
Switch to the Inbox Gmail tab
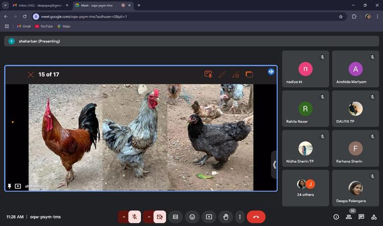(38, 5)
